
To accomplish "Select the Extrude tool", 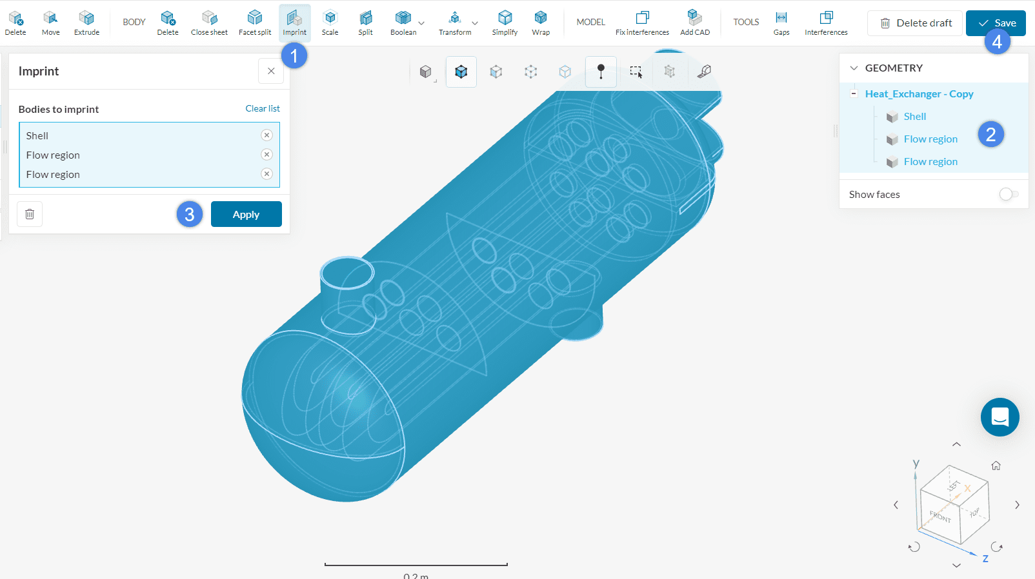I will 86,23.
